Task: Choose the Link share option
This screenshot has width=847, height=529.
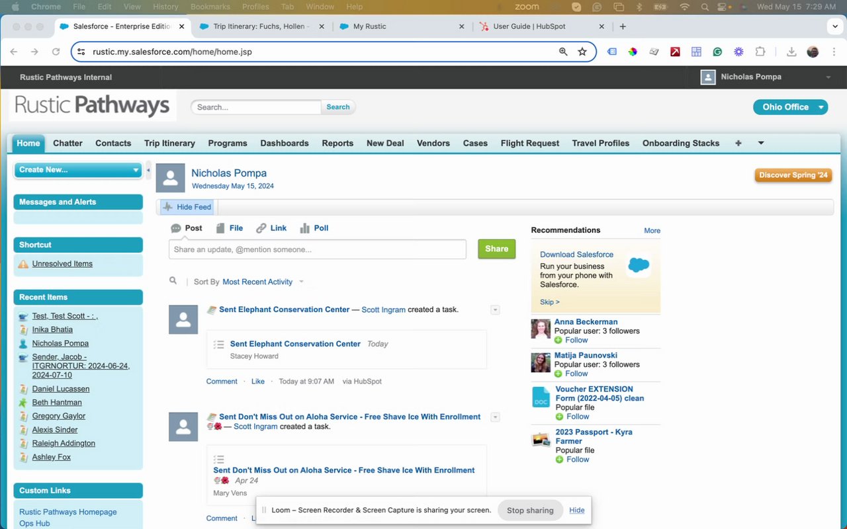Action: [x=271, y=228]
